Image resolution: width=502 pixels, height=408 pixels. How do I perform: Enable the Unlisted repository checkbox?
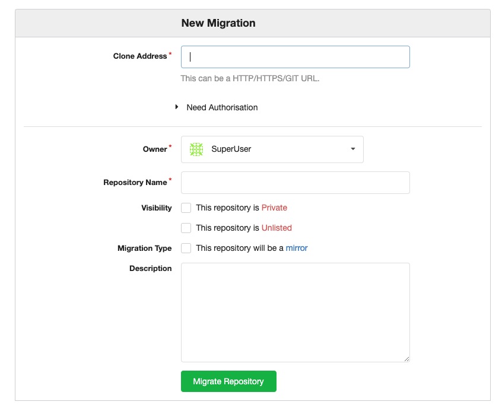pos(186,228)
